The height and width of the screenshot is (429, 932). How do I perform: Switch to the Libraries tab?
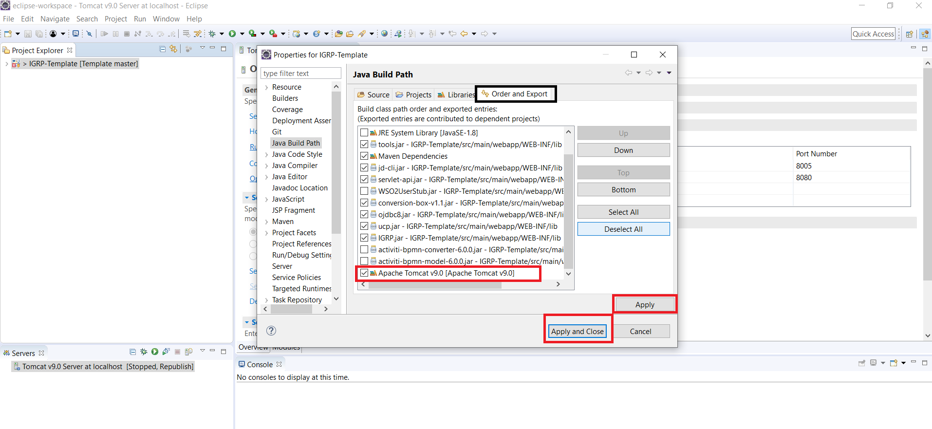tap(456, 94)
